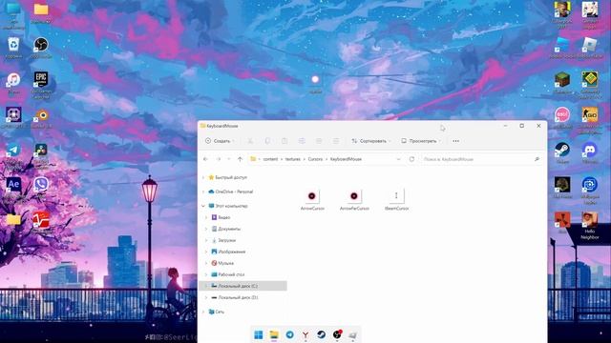This screenshot has width=611, height=343.
Task: Click the textures breadcrumb in address bar
Action: [293, 159]
